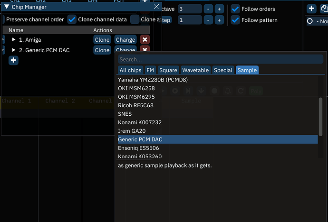Decrease octave with minus button

(208, 9)
